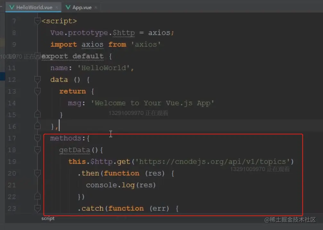Click line number 14 in the gutter

coord(12,103)
